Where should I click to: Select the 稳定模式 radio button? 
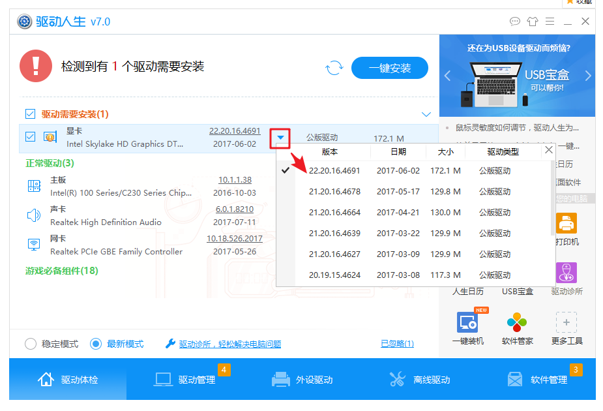tap(31, 343)
